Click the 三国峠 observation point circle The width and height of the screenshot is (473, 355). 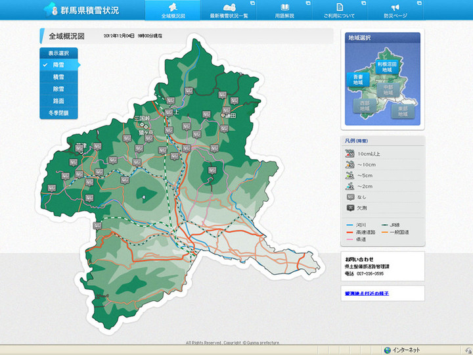(142, 124)
